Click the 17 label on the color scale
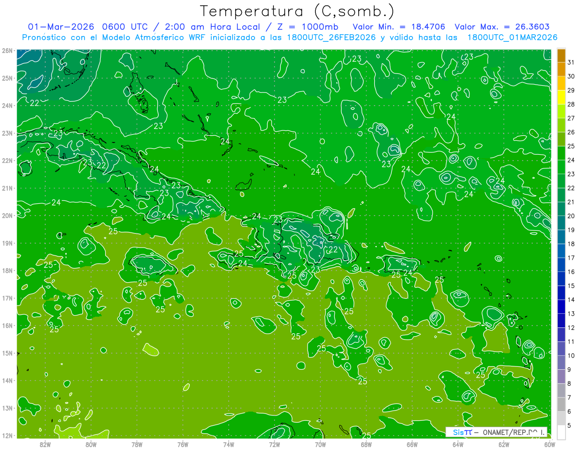Screen dimensions: 584x451 [x=571, y=258]
